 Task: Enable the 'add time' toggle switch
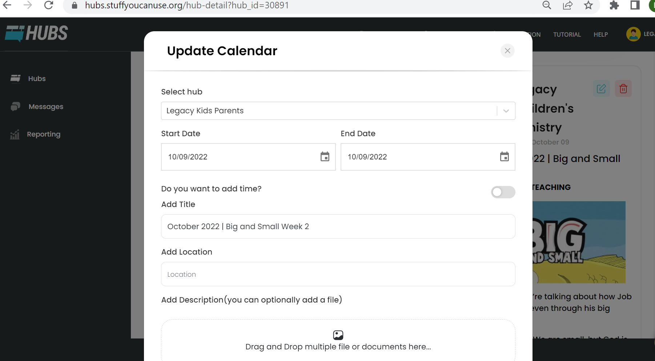click(503, 192)
